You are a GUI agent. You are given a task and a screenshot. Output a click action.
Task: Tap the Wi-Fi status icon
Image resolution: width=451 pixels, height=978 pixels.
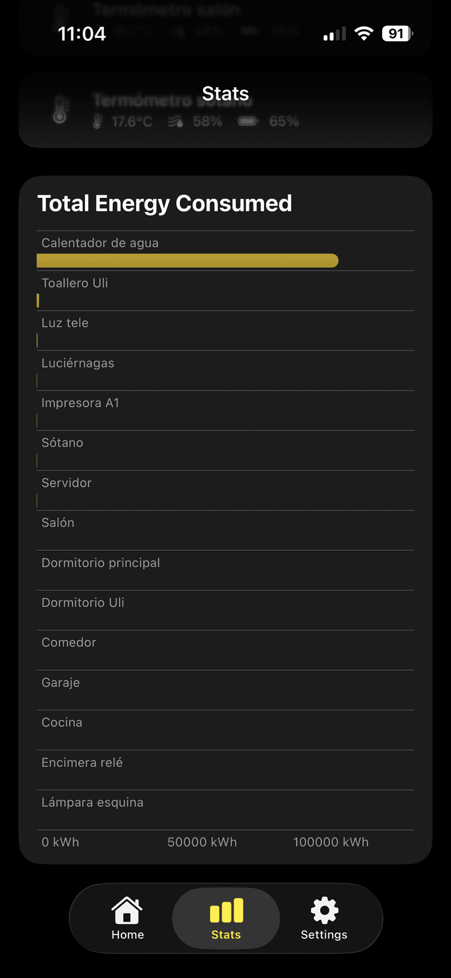pos(363,34)
